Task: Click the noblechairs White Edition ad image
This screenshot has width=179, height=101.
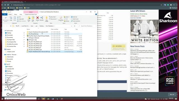Action: tap(144, 31)
